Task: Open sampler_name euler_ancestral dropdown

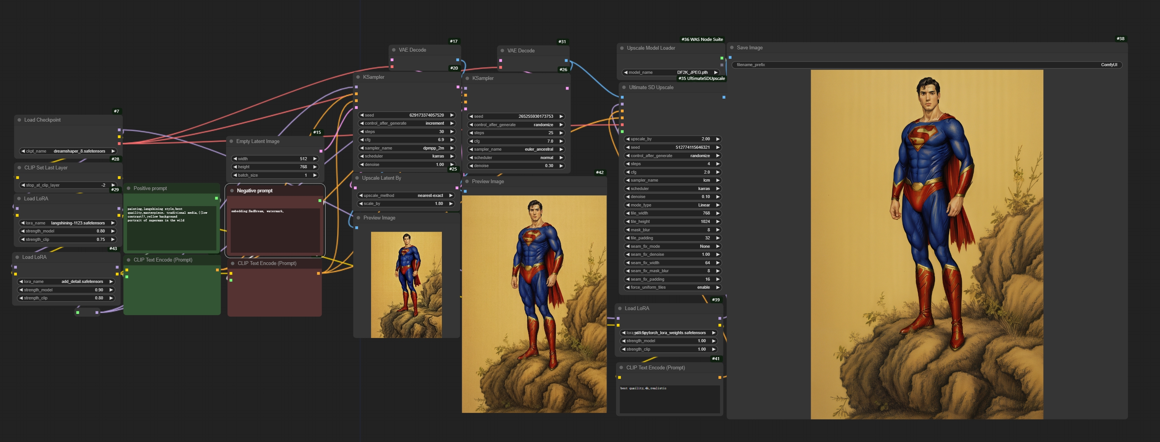Action: click(x=516, y=149)
